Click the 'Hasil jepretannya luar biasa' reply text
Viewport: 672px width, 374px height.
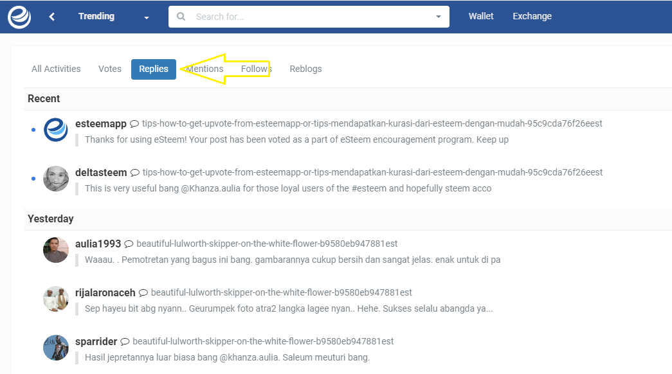tap(227, 357)
